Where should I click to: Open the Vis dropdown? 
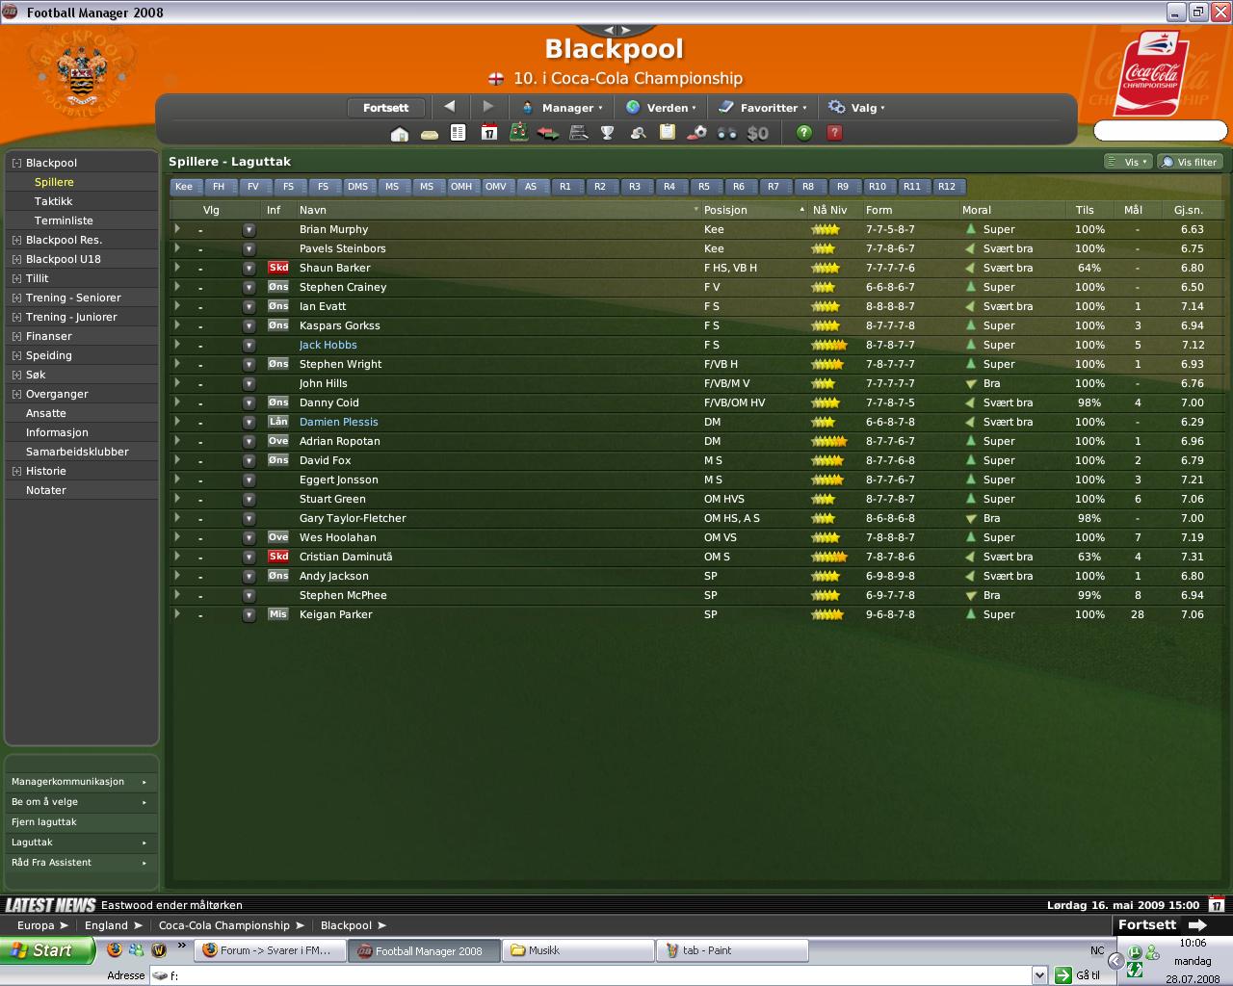pos(1128,162)
